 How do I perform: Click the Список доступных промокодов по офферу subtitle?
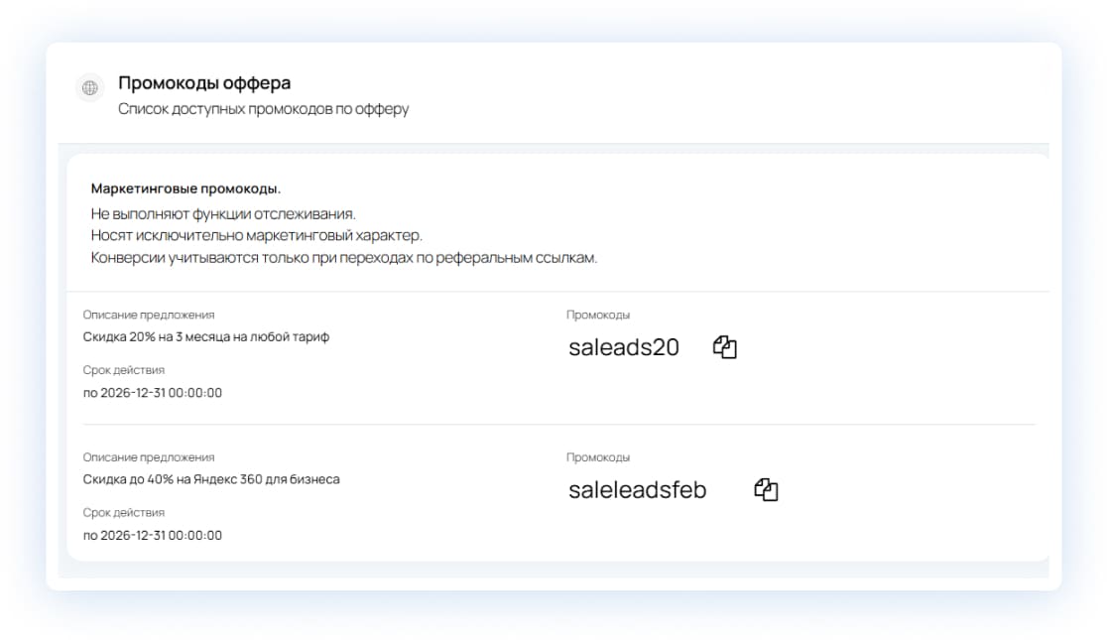pos(263,109)
